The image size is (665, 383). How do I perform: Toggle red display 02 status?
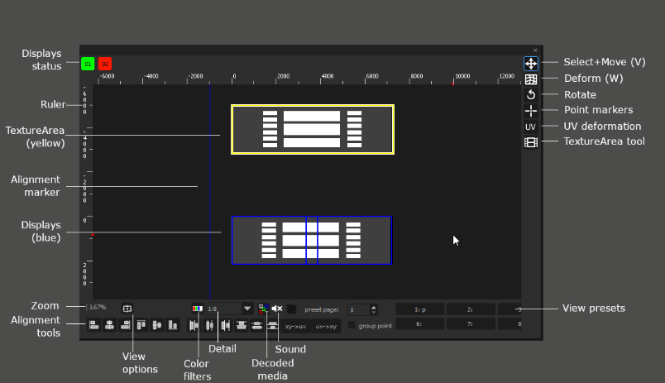[x=104, y=64]
